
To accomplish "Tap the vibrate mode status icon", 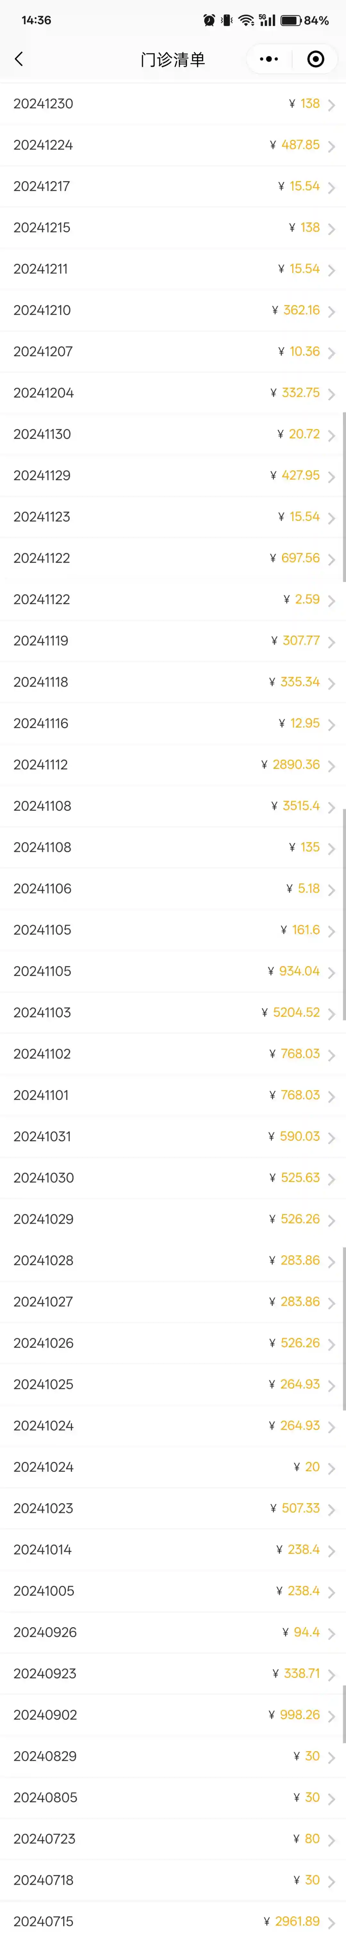I will point(227,20).
